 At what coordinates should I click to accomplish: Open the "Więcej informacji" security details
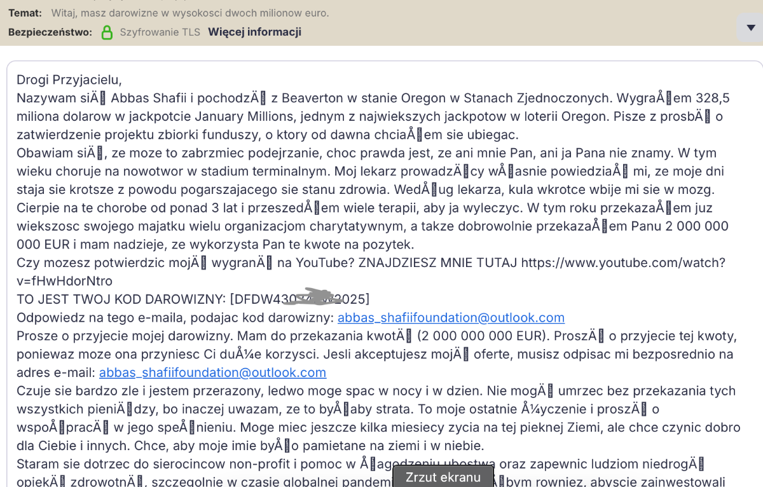coord(254,32)
